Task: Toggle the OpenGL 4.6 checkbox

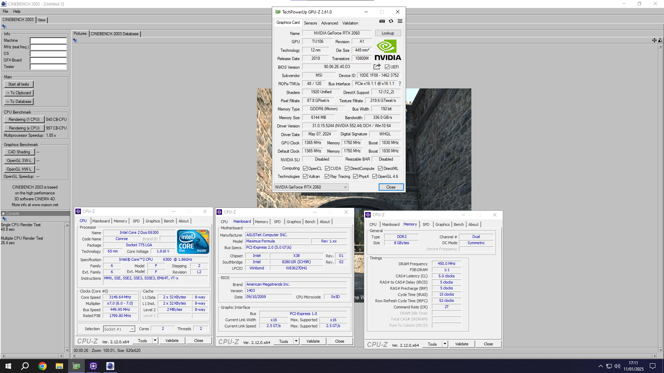Action: [x=375, y=176]
